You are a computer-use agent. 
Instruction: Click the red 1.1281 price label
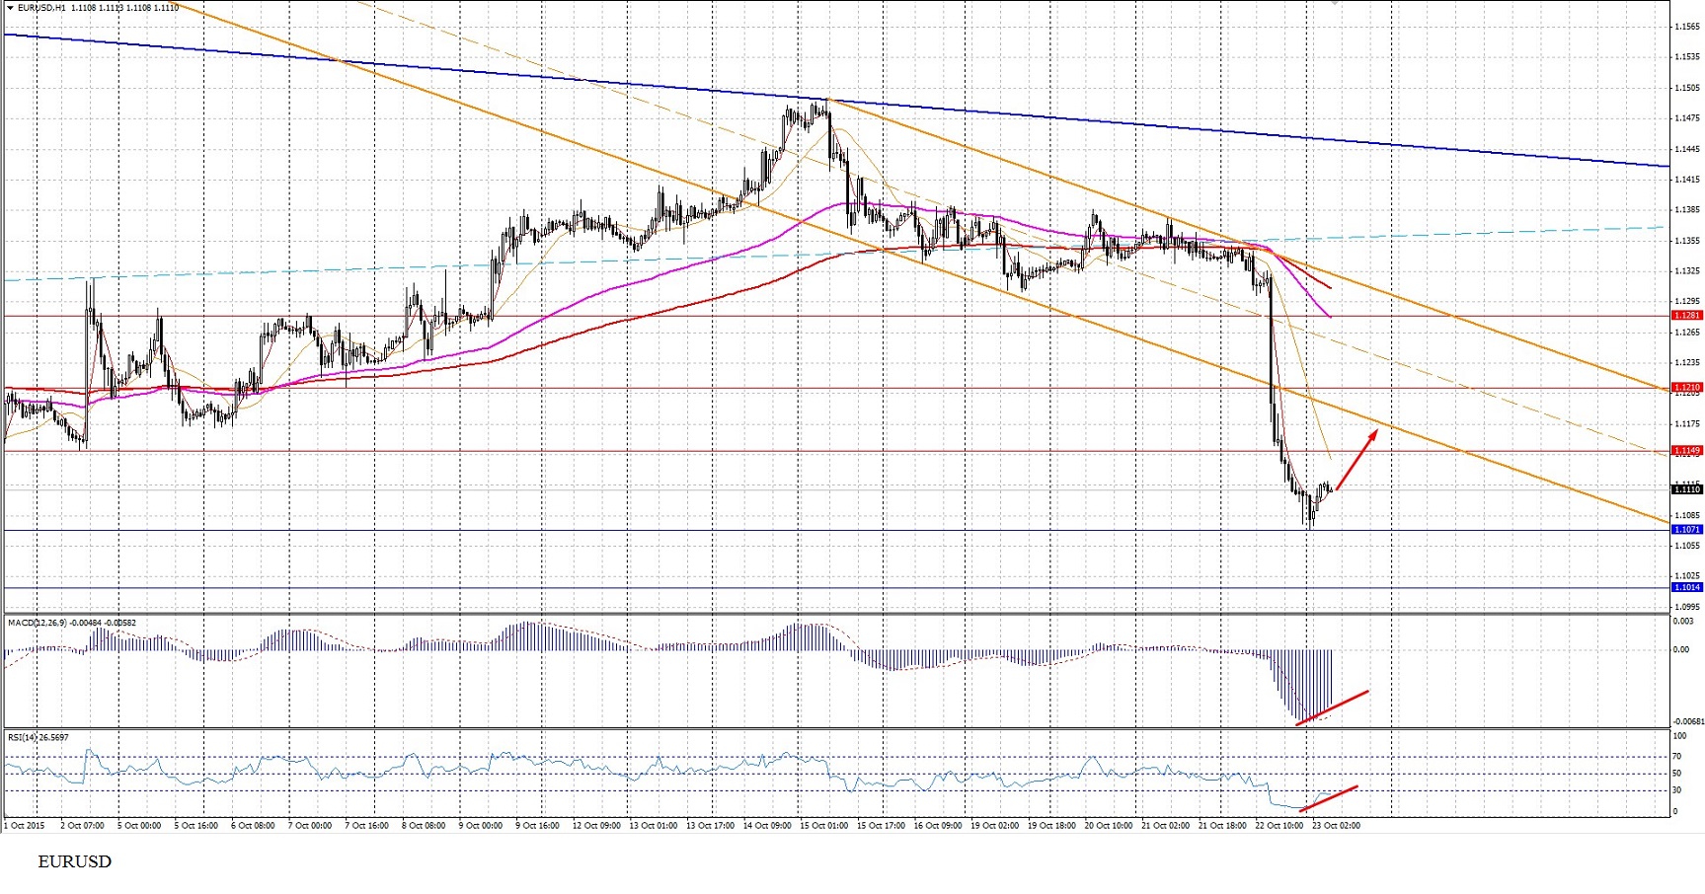click(1686, 316)
